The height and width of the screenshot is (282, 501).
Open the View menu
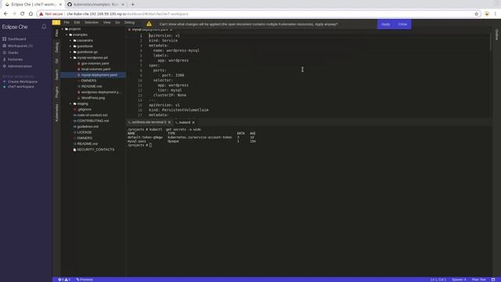(x=106, y=23)
